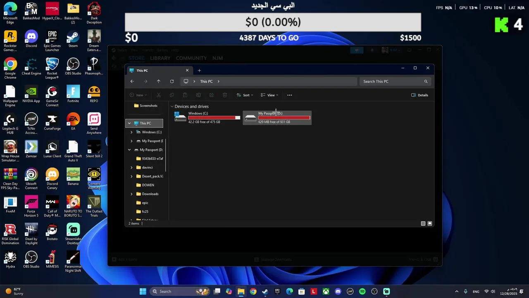The width and height of the screenshot is (529, 298).
Task: Show hidden system tray icons
Action: pos(457,291)
